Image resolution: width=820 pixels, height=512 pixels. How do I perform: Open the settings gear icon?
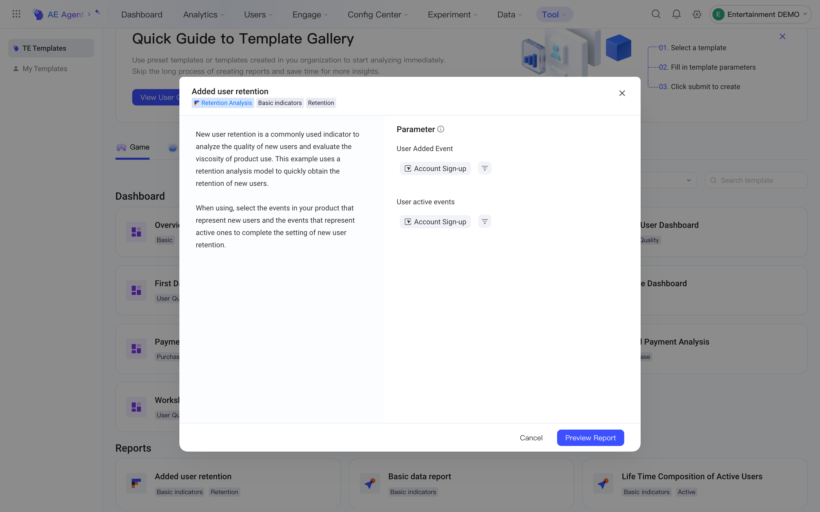point(697,14)
